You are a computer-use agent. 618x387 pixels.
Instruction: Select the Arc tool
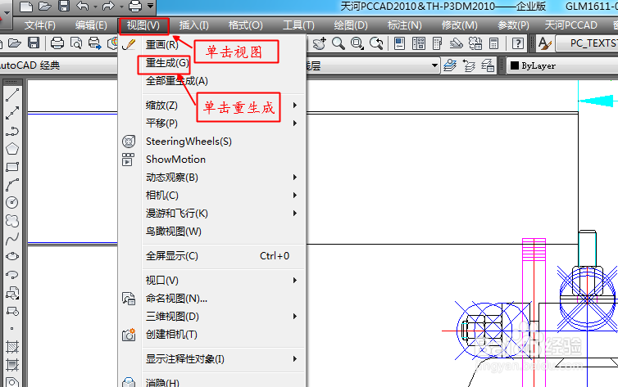12,185
